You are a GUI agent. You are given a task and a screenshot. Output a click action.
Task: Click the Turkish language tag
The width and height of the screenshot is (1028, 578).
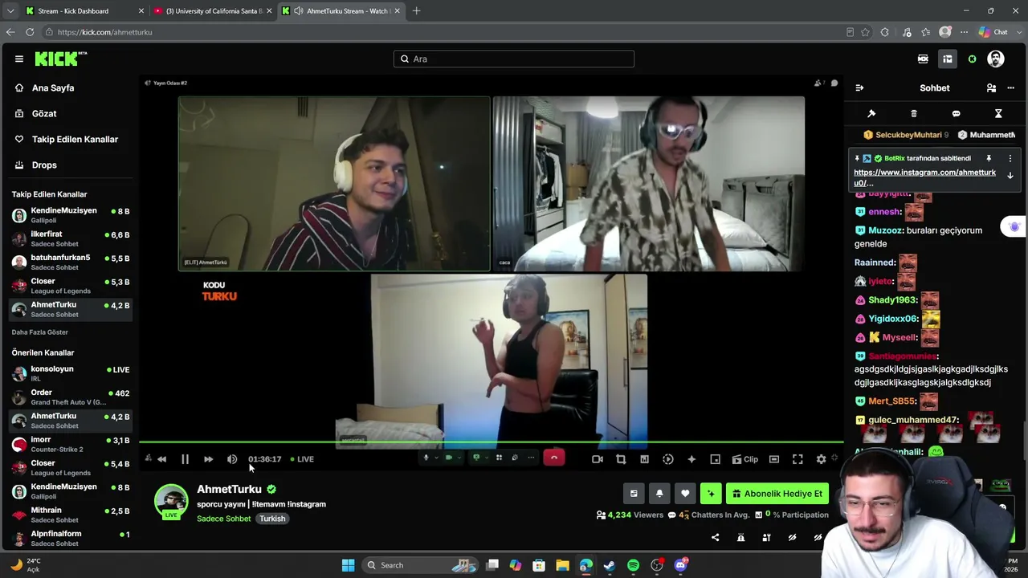272,519
